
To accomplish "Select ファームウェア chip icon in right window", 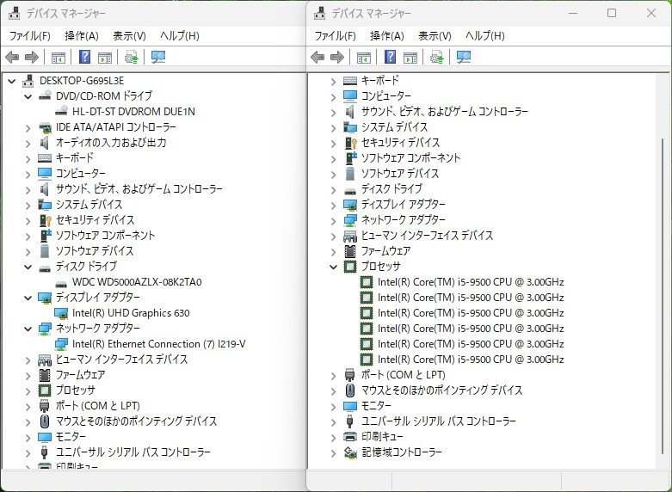I will click(350, 250).
